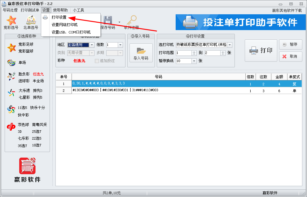
Task: Select the 竞彩足球 star icon
Action: pos(11,47)
